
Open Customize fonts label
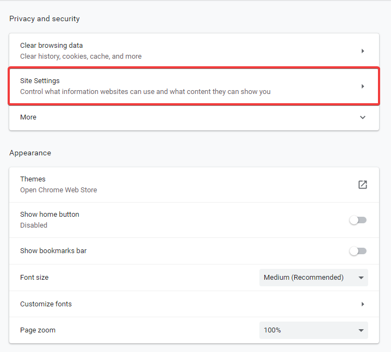pos(46,304)
